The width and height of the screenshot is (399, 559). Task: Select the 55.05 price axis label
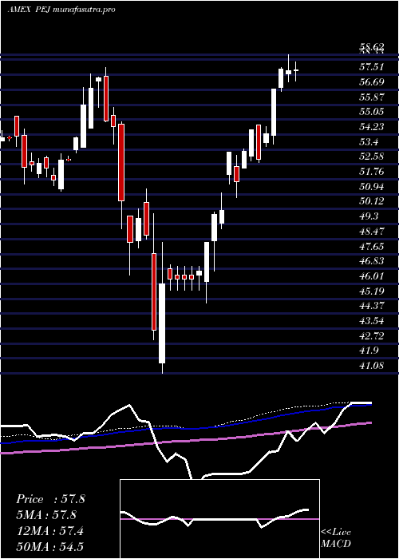[x=372, y=112]
